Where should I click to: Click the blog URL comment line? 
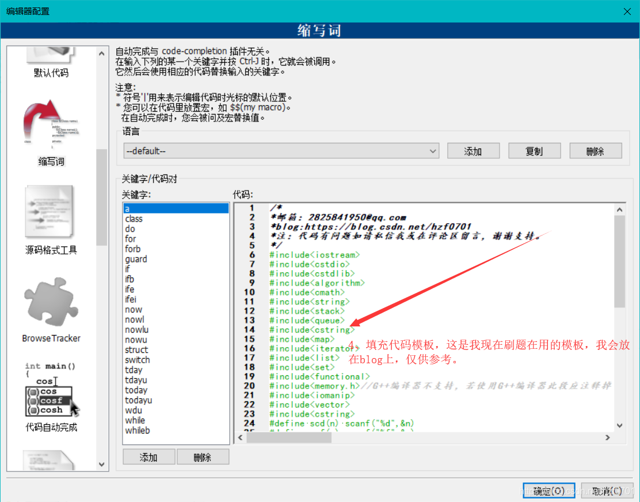click(371, 226)
